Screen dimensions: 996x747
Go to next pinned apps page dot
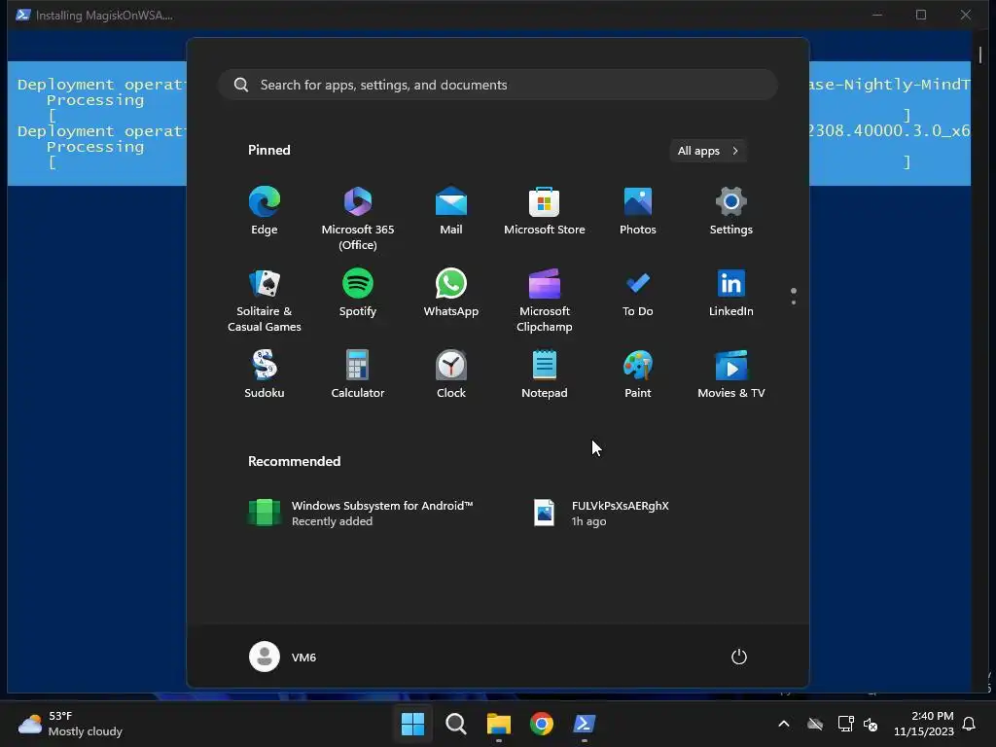coord(794,302)
